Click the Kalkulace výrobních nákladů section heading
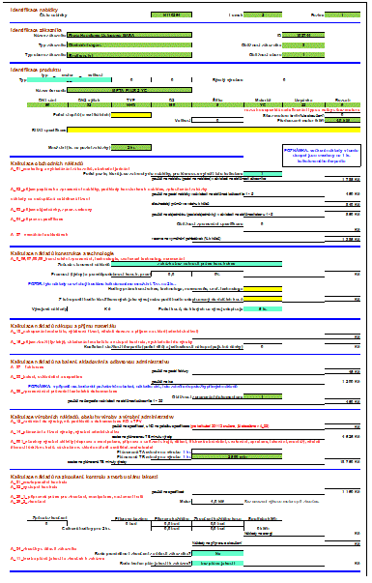 92,417
